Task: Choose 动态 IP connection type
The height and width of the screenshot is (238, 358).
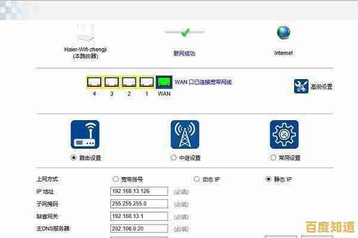Action: click(196, 179)
